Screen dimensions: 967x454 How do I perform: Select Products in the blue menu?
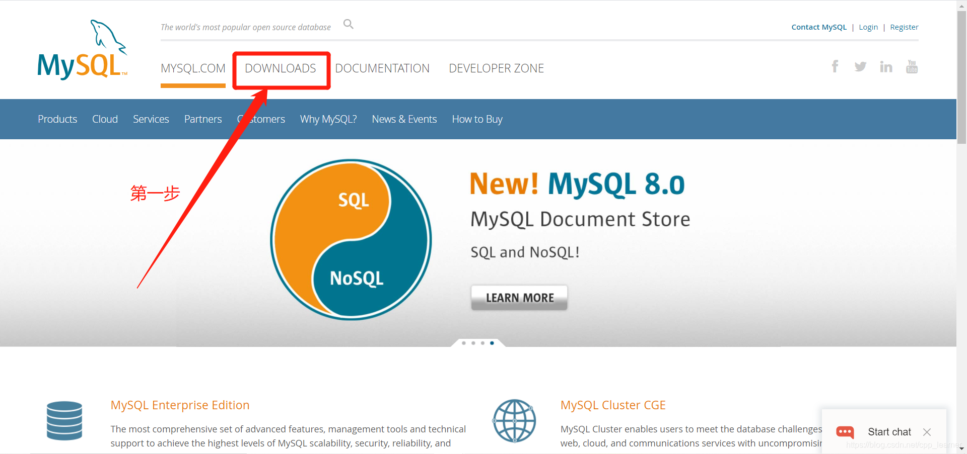[x=57, y=119]
